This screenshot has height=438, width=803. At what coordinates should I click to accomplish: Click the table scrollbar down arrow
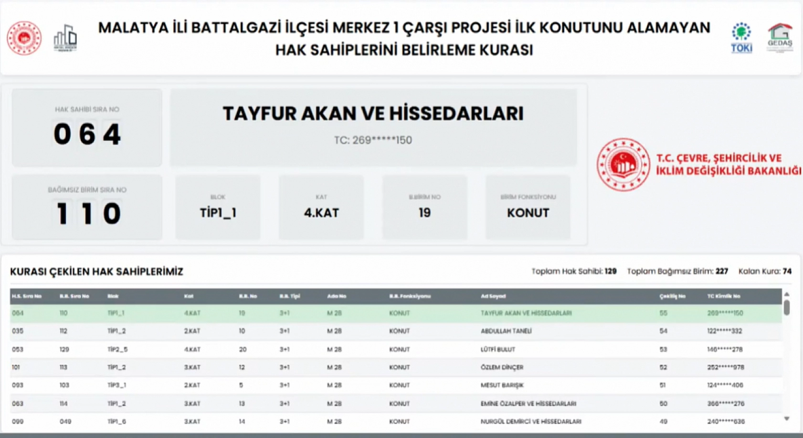pyautogui.click(x=787, y=418)
